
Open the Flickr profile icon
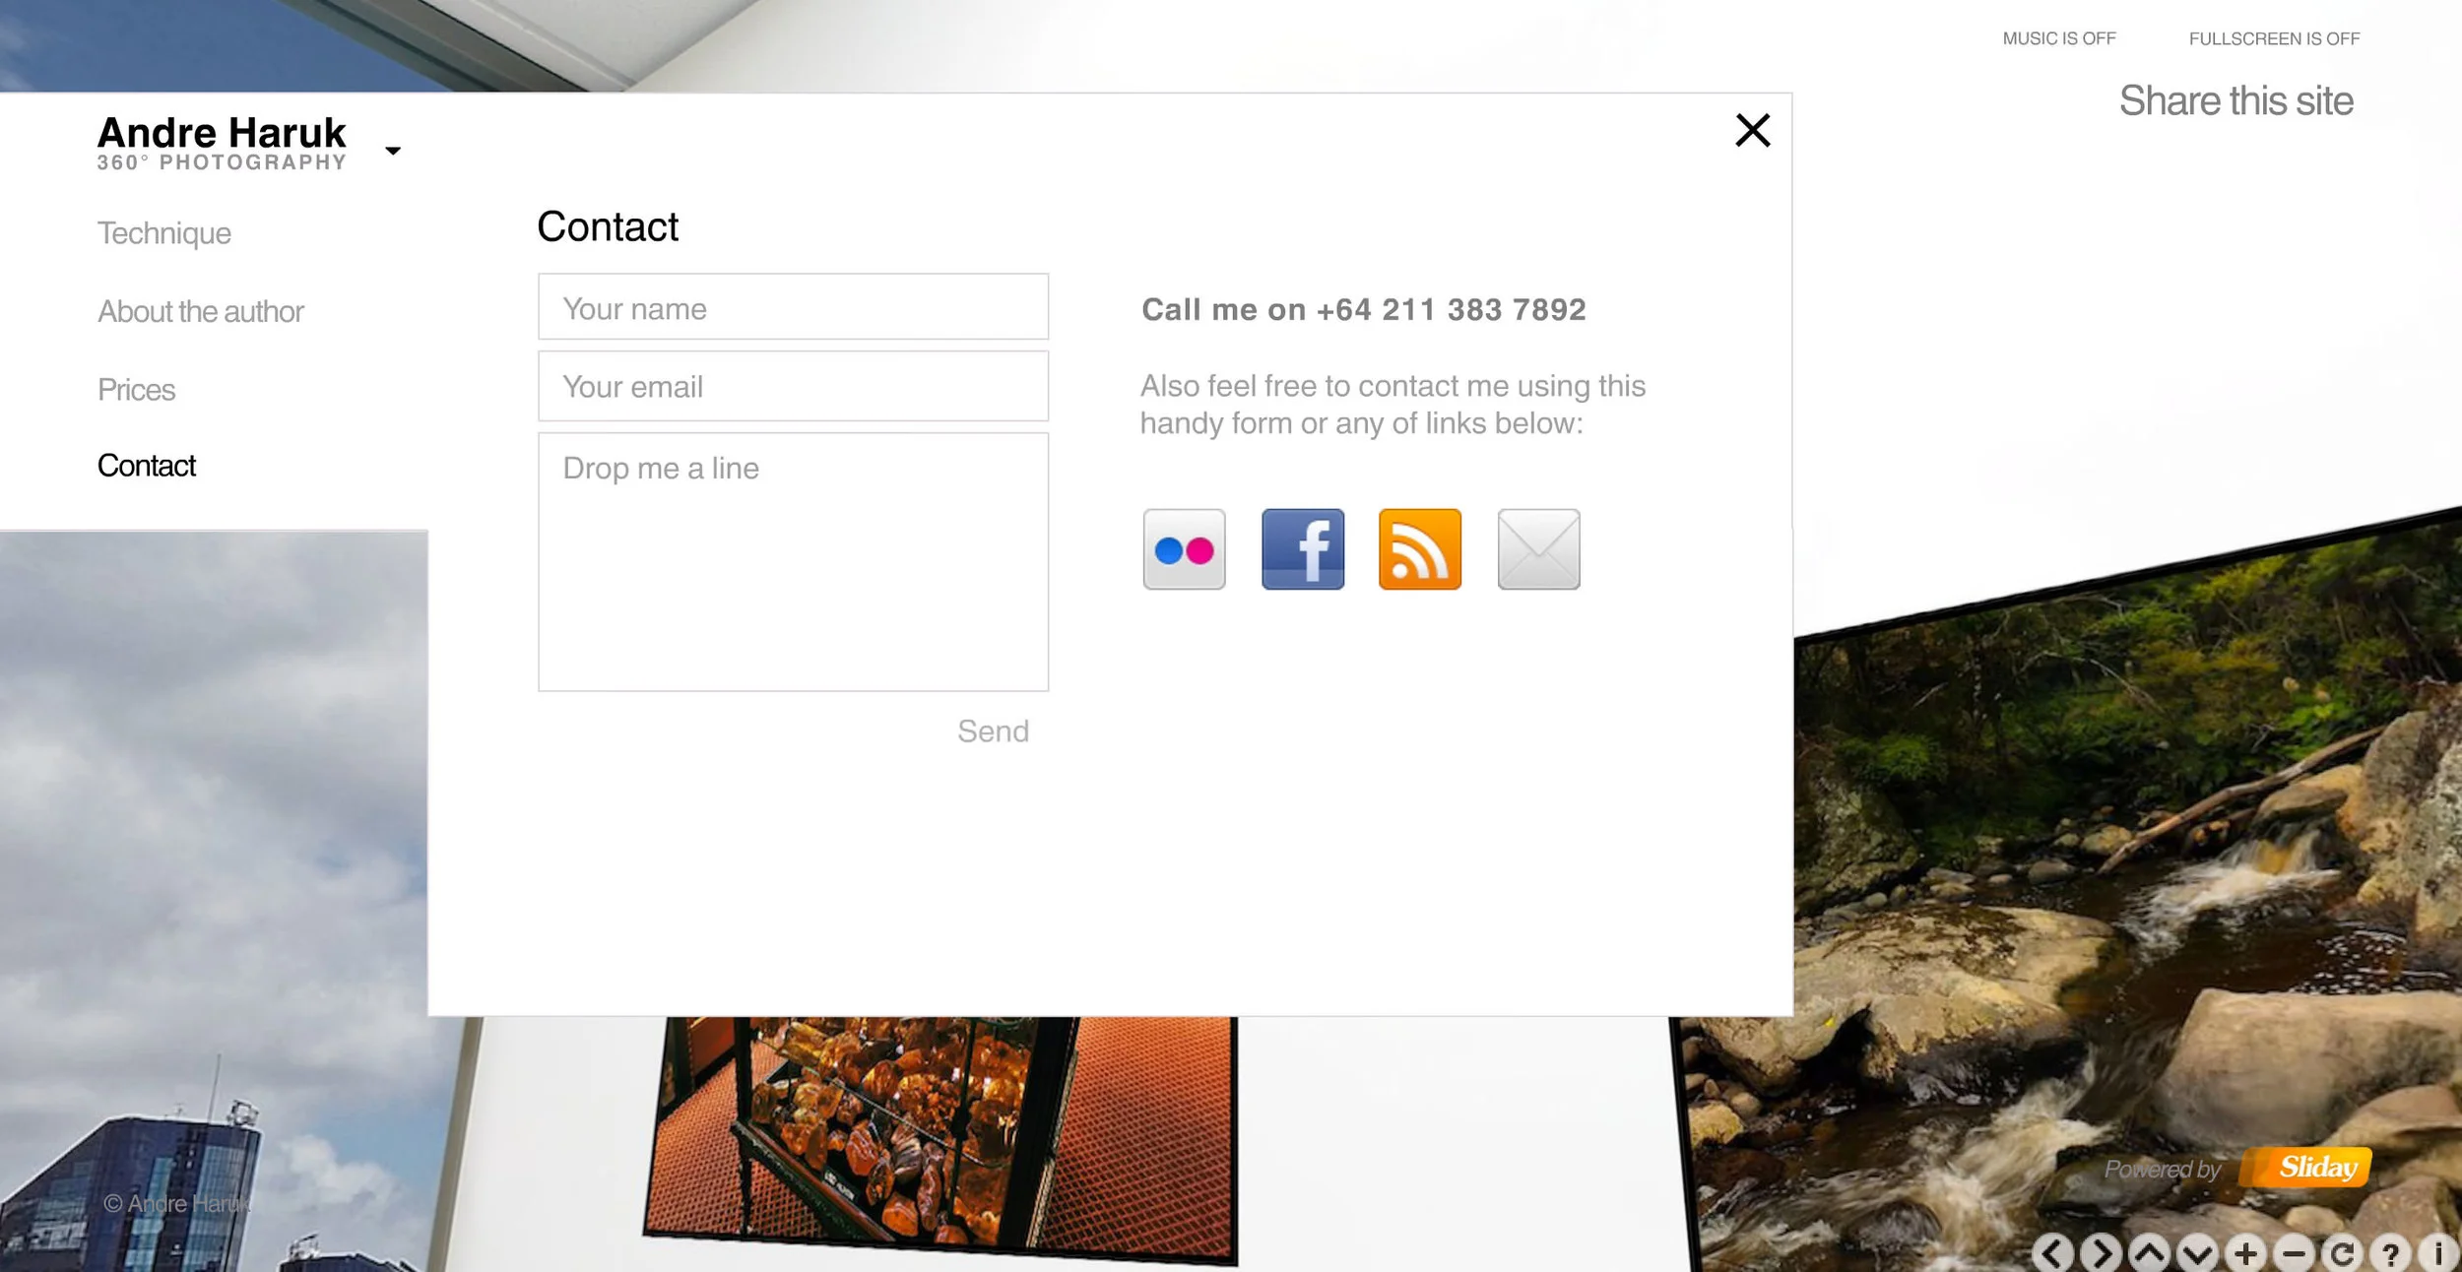pos(1184,549)
